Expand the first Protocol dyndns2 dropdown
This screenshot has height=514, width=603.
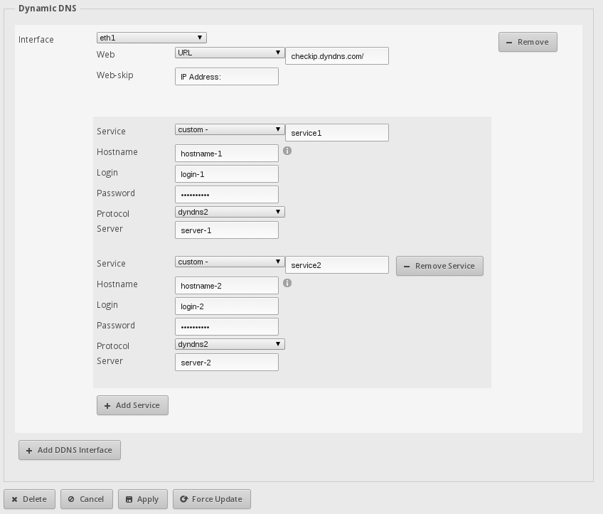230,212
